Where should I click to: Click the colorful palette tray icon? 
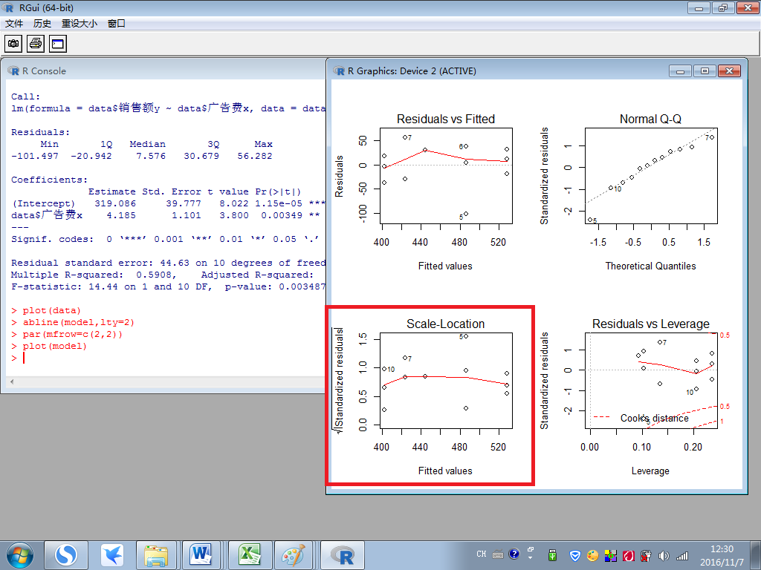pos(592,555)
